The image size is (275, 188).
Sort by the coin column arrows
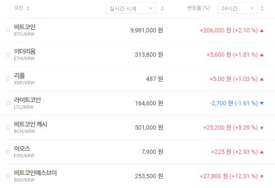click(x=28, y=9)
